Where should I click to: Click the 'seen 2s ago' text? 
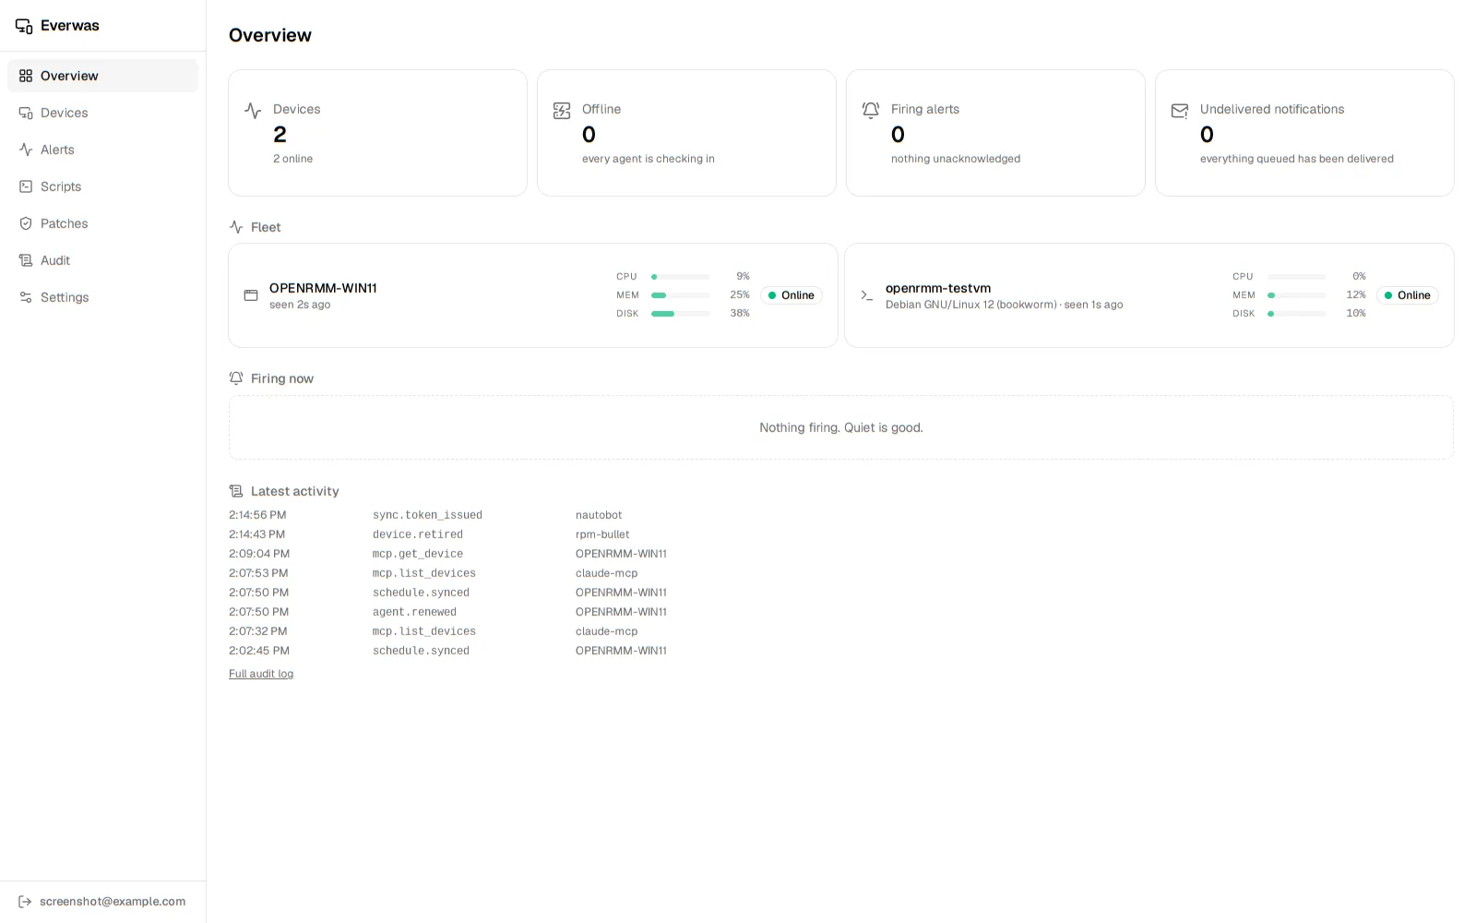click(x=300, y=305)
